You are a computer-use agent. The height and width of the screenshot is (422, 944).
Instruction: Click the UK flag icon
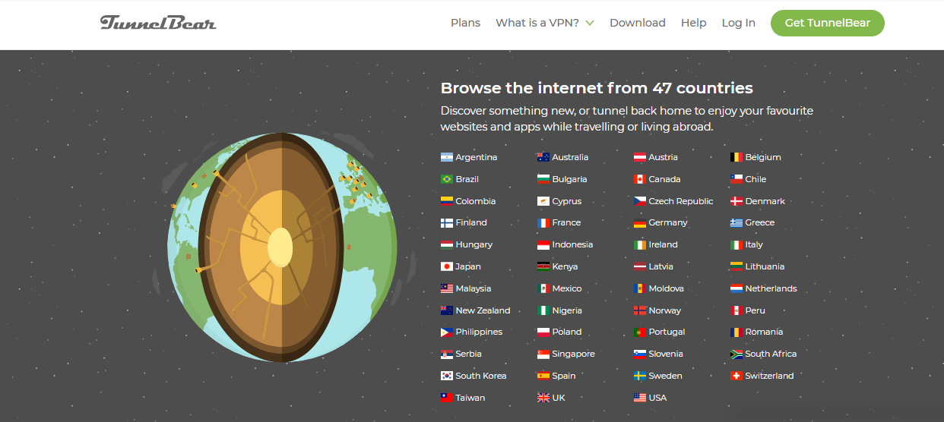[543, 398]
